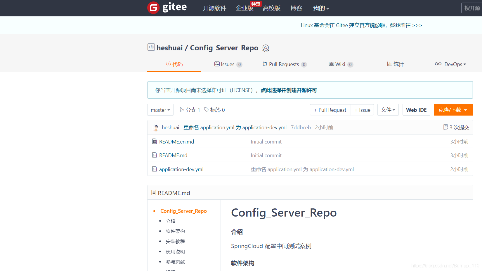Click the + Pull Request button

point(330,110)
